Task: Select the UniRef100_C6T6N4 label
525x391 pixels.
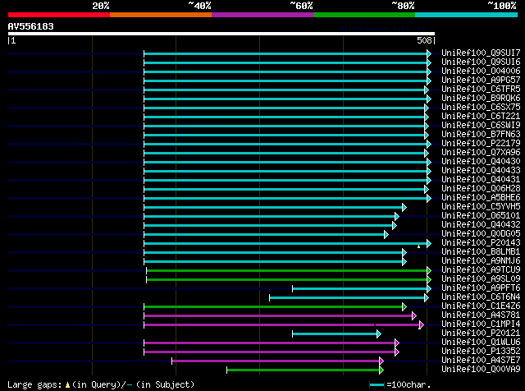Action: [481, 297]
